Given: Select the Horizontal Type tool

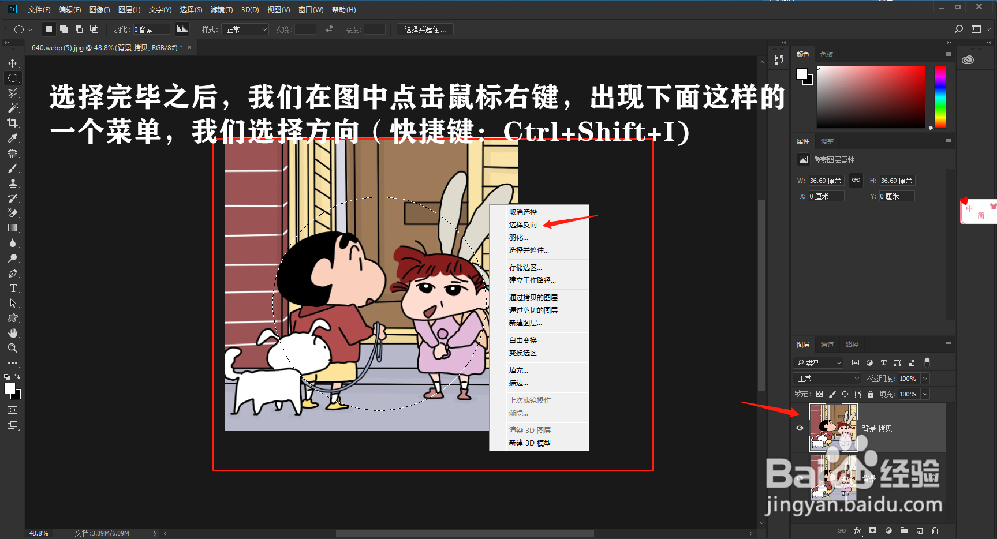Looking at the screenshot, I should 13,289.
